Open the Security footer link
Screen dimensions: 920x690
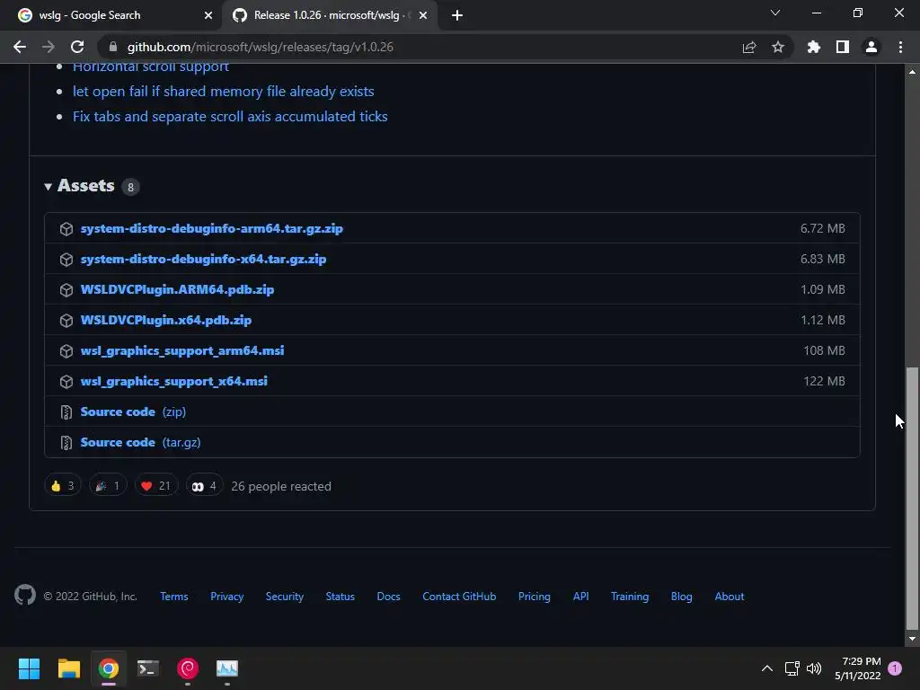point(285,597)
